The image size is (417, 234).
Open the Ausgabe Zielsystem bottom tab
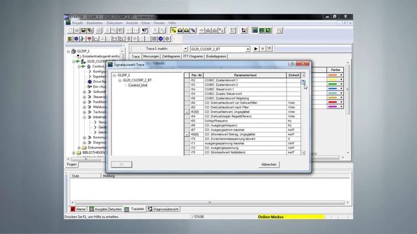pyautogui.click(x=106, y=209)
